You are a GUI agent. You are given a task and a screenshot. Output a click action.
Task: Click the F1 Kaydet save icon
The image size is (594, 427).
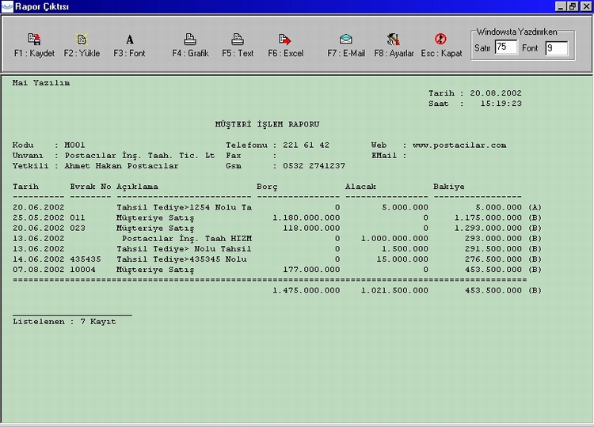tap(34, 39)
